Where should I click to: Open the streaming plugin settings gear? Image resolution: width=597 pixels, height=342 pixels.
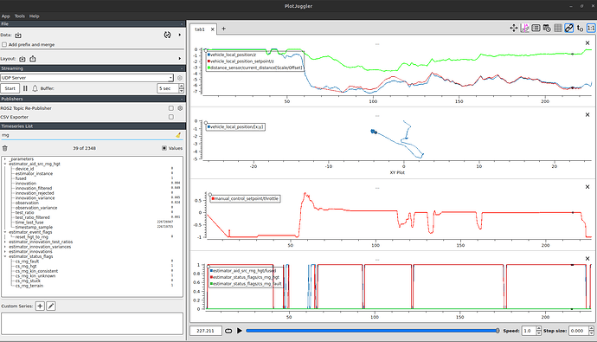(180, 78)
